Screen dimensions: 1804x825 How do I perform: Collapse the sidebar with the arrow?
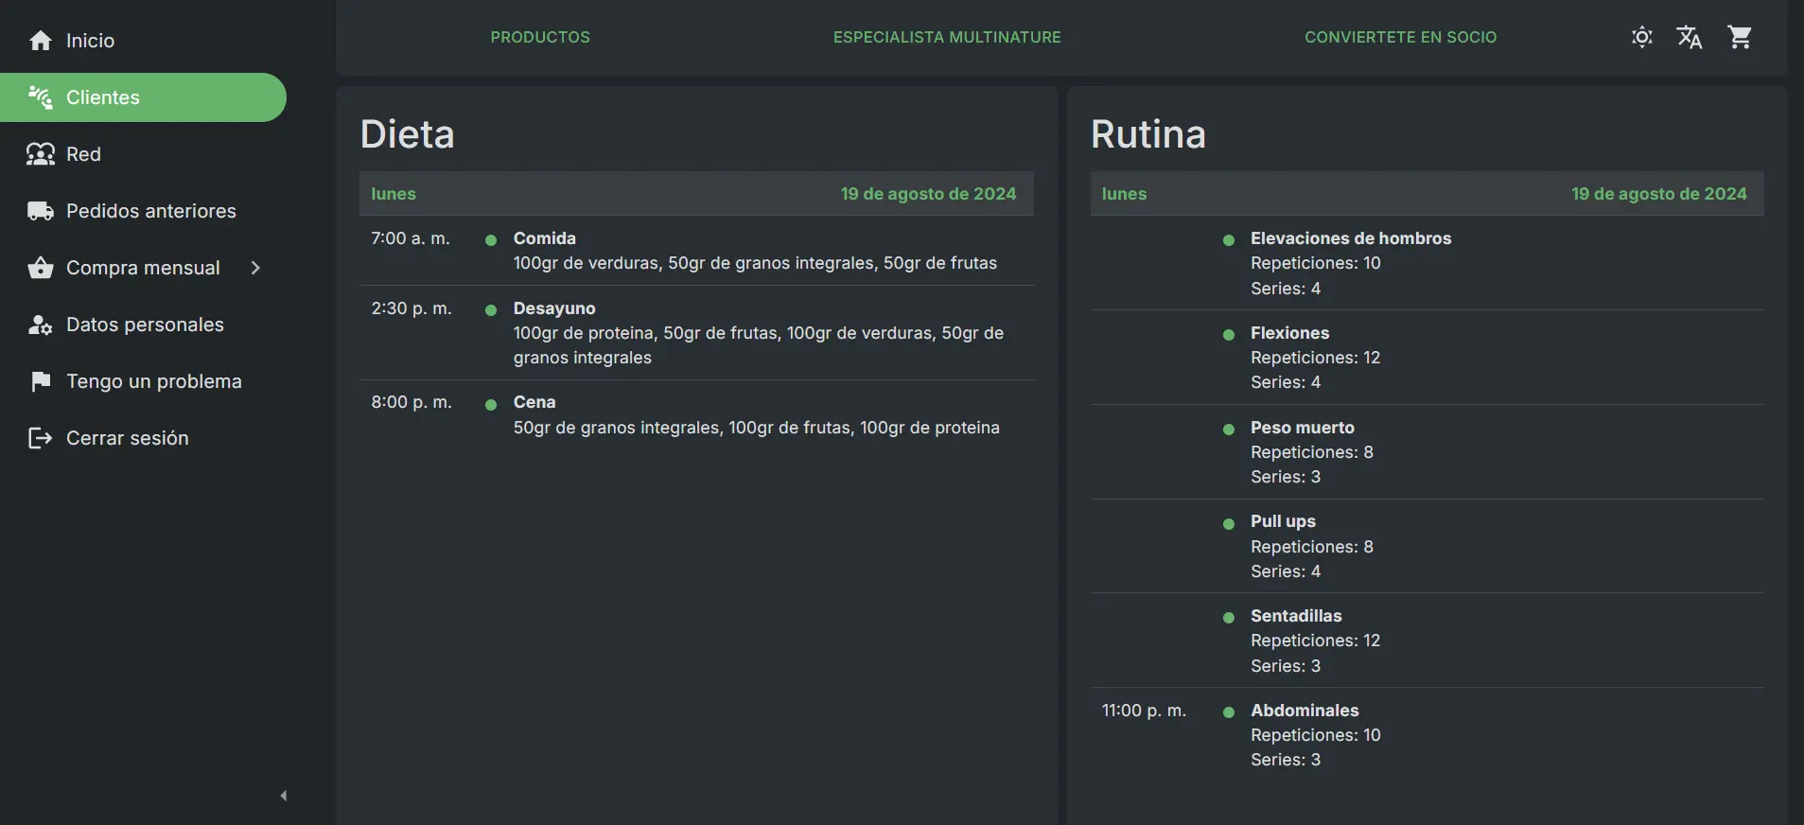(284, 796)
